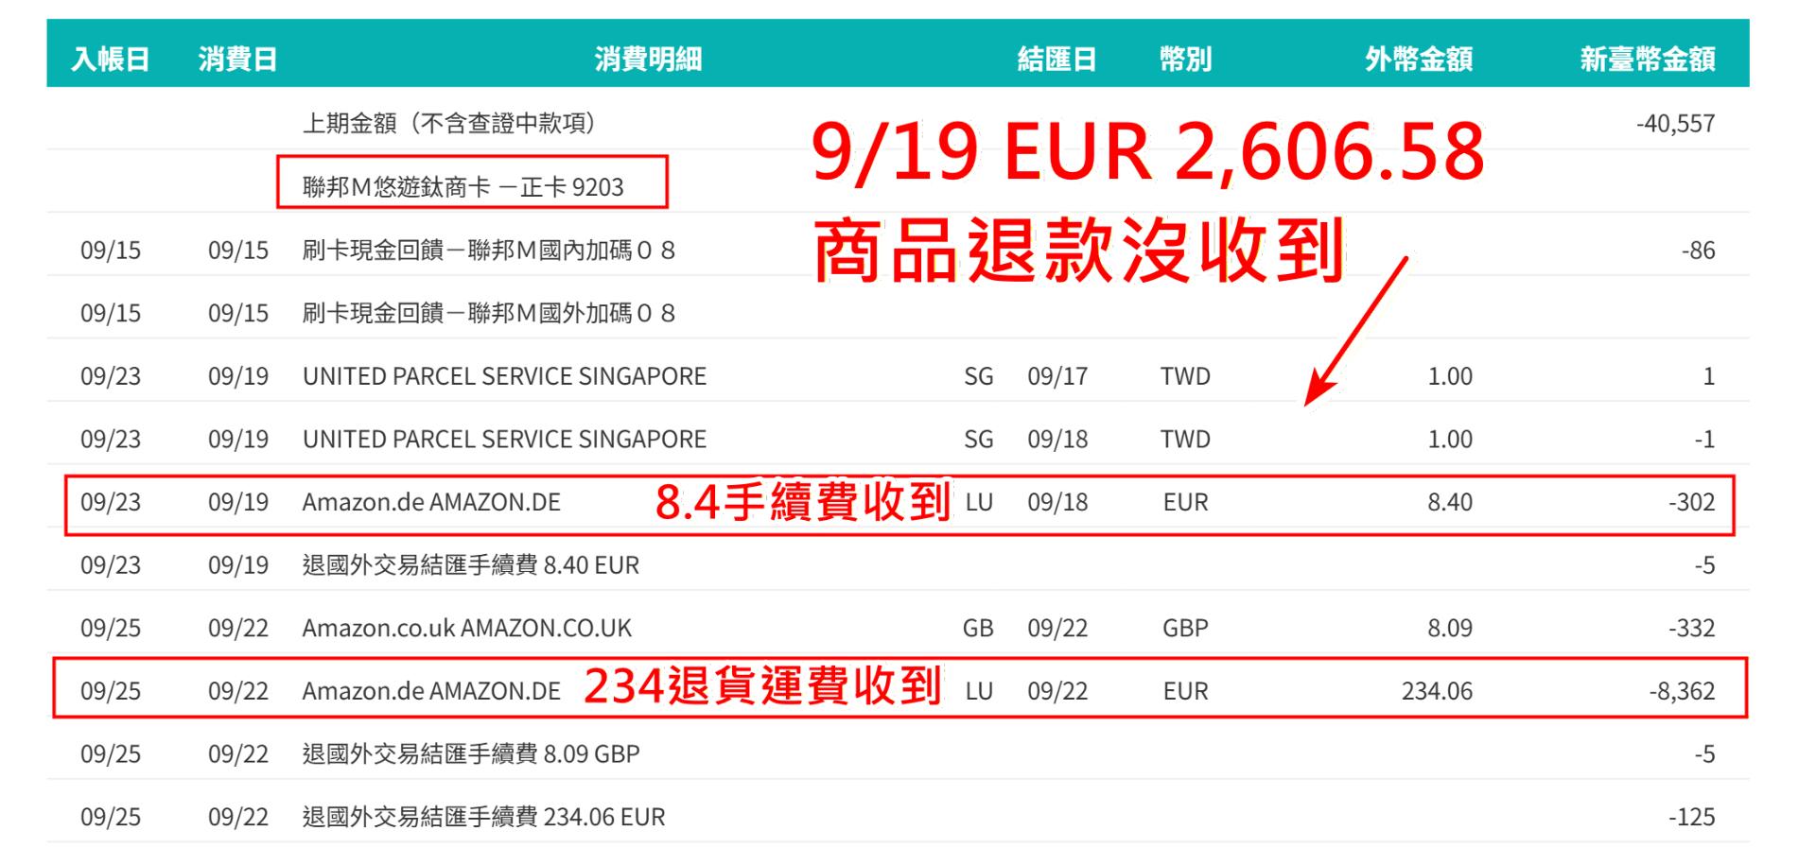Select the 退國外交易結匯手續費 8.40 EUR entry
Screen dimensions: 1816x848
click(470, 565)
